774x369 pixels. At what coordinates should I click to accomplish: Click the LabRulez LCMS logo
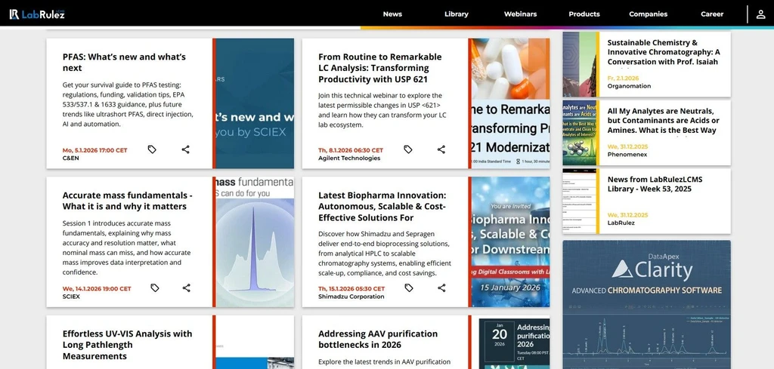pyautogui.click(x=37, y=14)
